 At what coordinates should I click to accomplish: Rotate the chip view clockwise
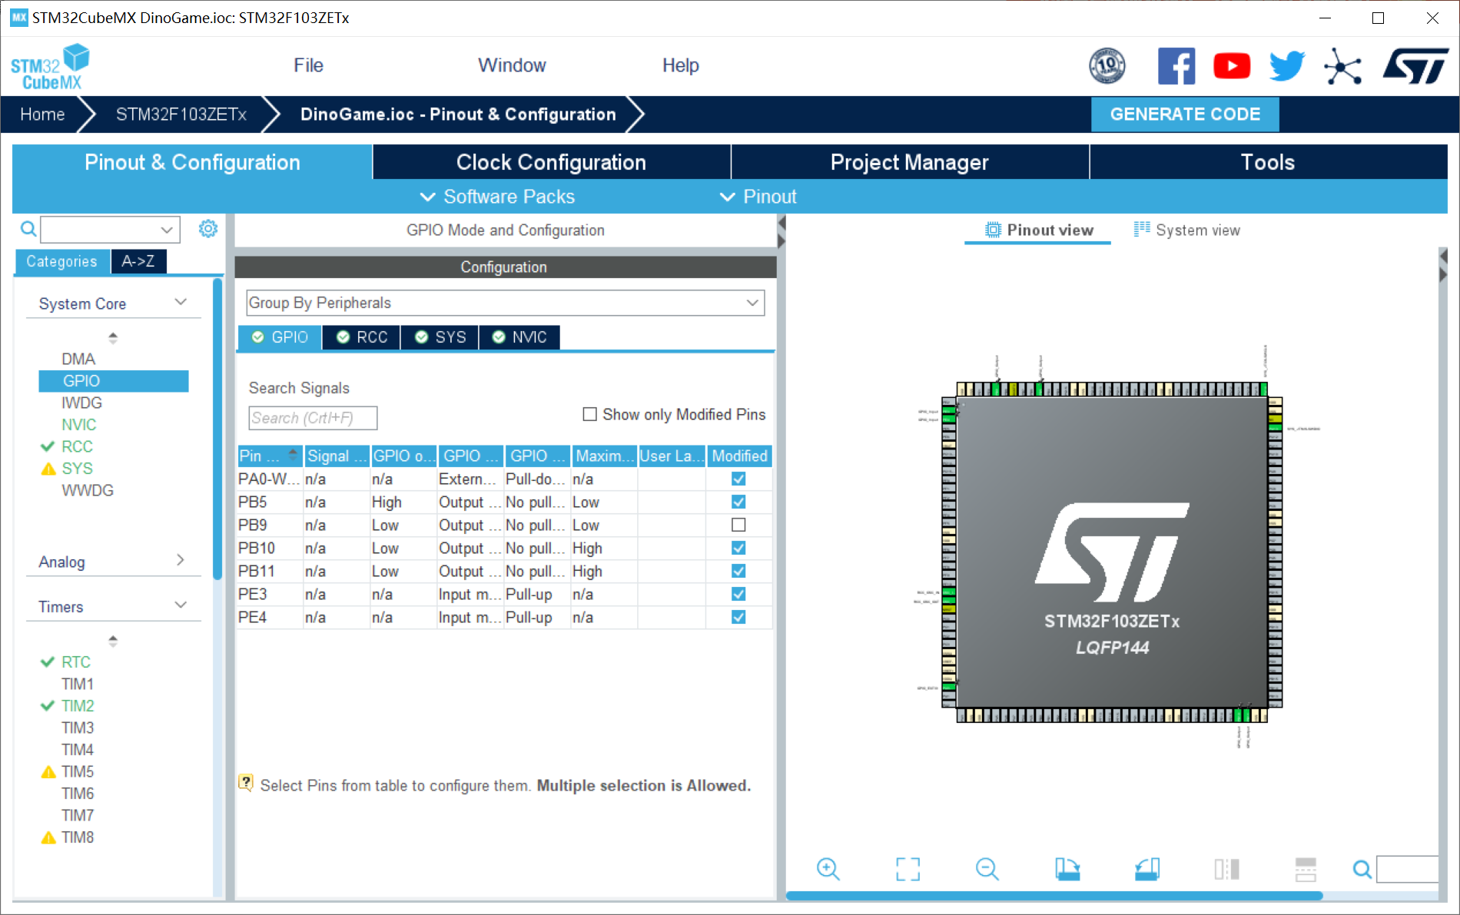point(1067,869)
